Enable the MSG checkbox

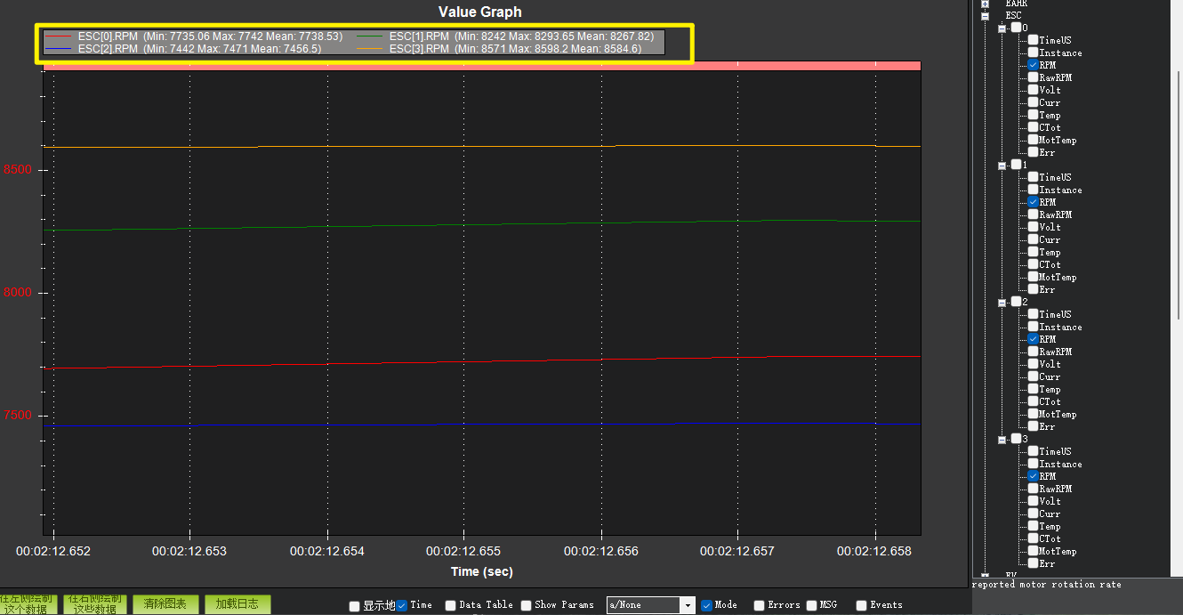tap(812, 605)
